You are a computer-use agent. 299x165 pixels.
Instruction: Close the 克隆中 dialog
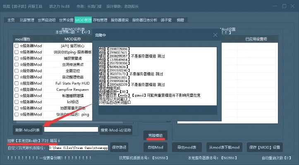pyautogui.click(x=215, y=35)
